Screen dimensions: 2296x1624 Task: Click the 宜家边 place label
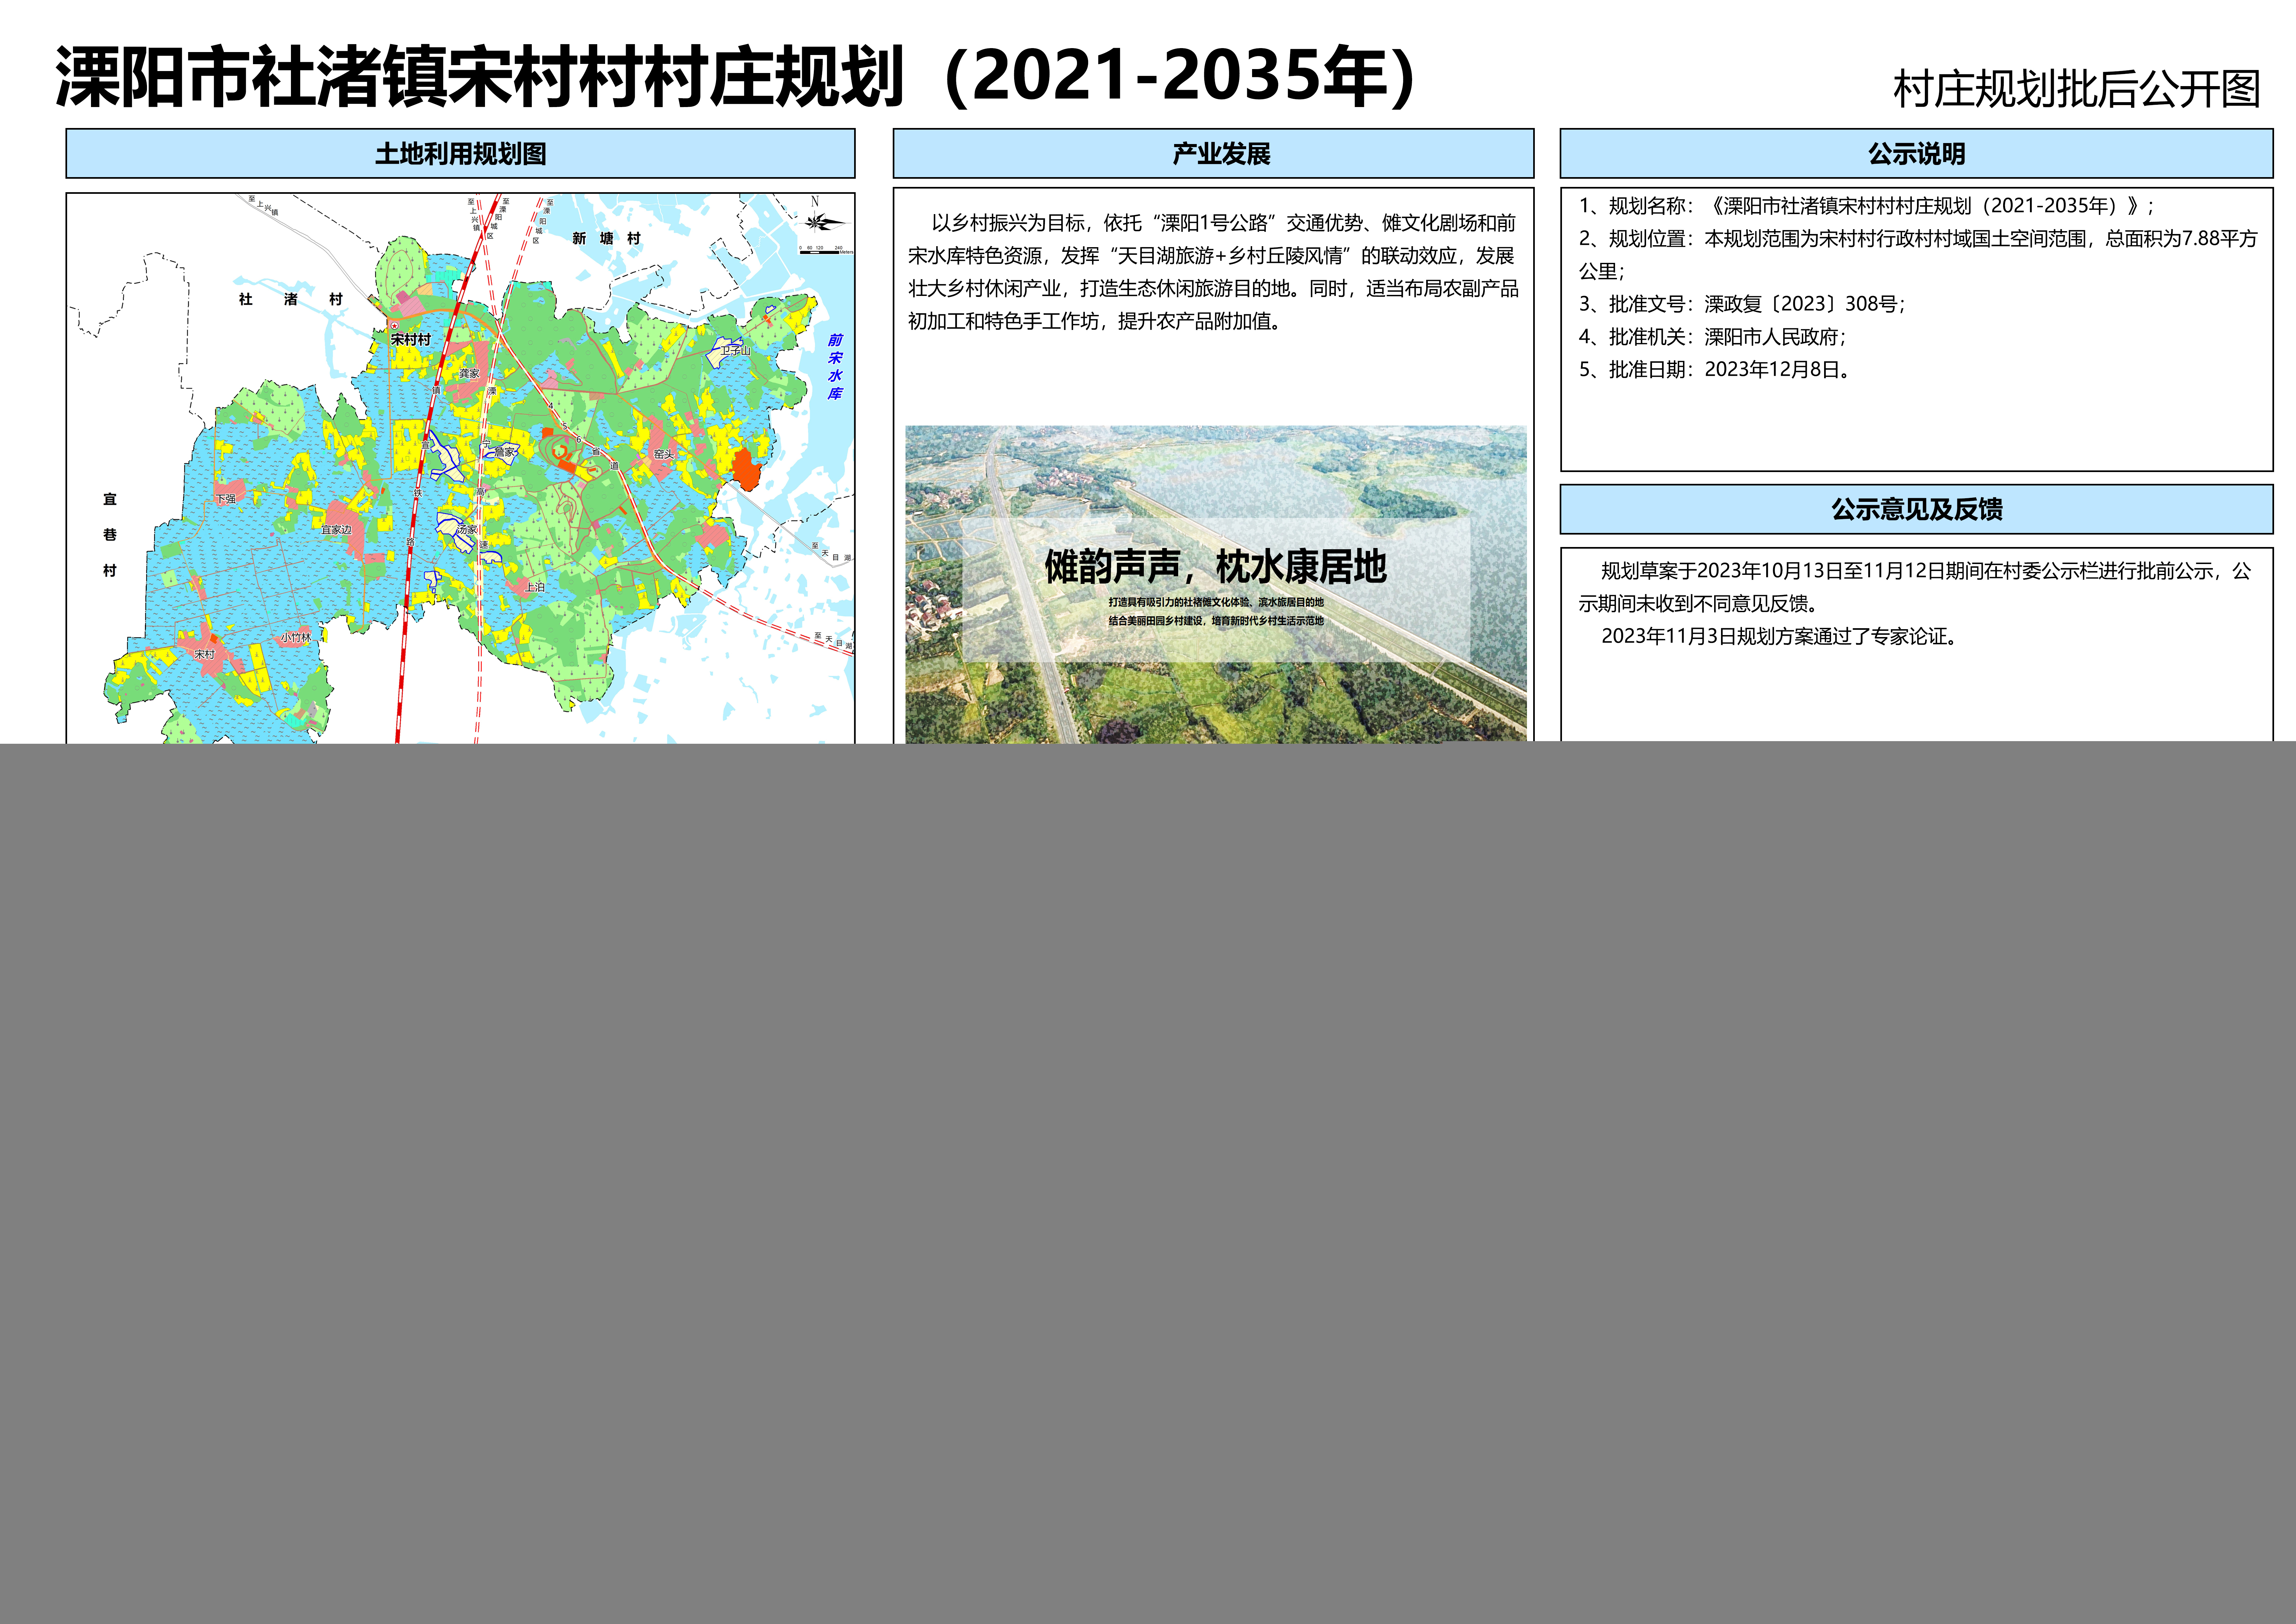pos(336,529)
